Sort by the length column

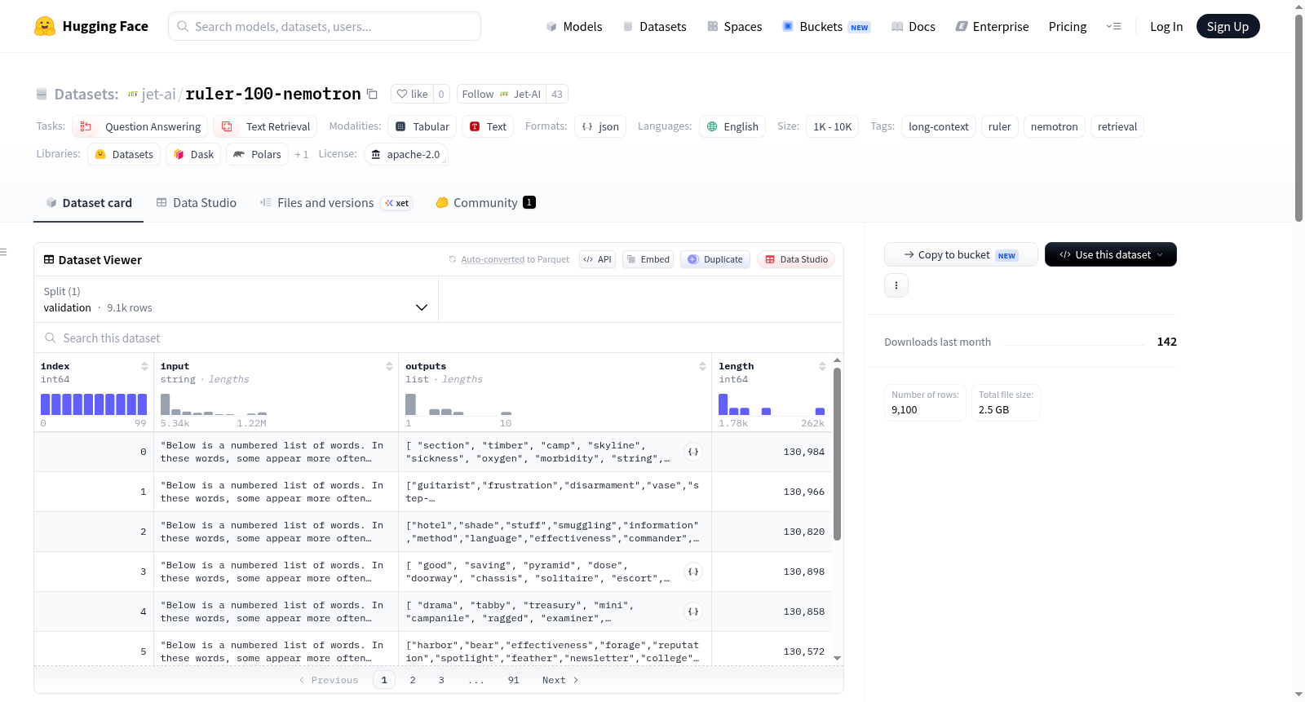click(822, 366)
